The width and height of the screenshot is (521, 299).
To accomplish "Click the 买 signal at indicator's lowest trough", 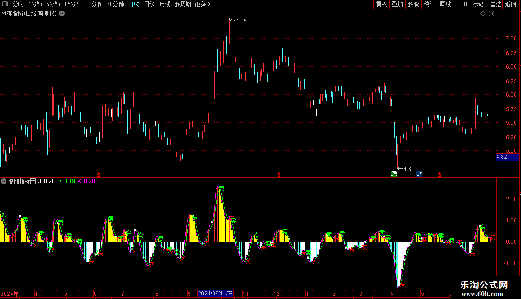I will [x=403, y=284].
